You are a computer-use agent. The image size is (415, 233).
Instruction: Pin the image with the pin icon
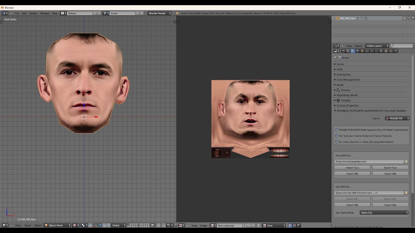tap(258, 226)
